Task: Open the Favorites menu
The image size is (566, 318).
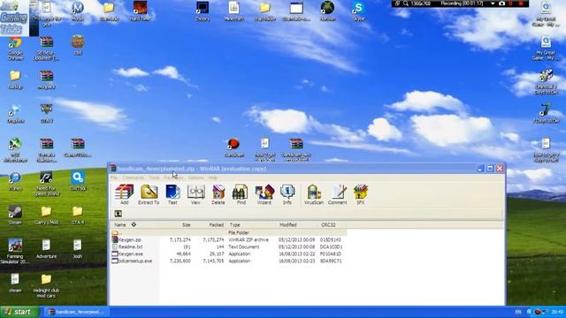Action: (173, 178)
